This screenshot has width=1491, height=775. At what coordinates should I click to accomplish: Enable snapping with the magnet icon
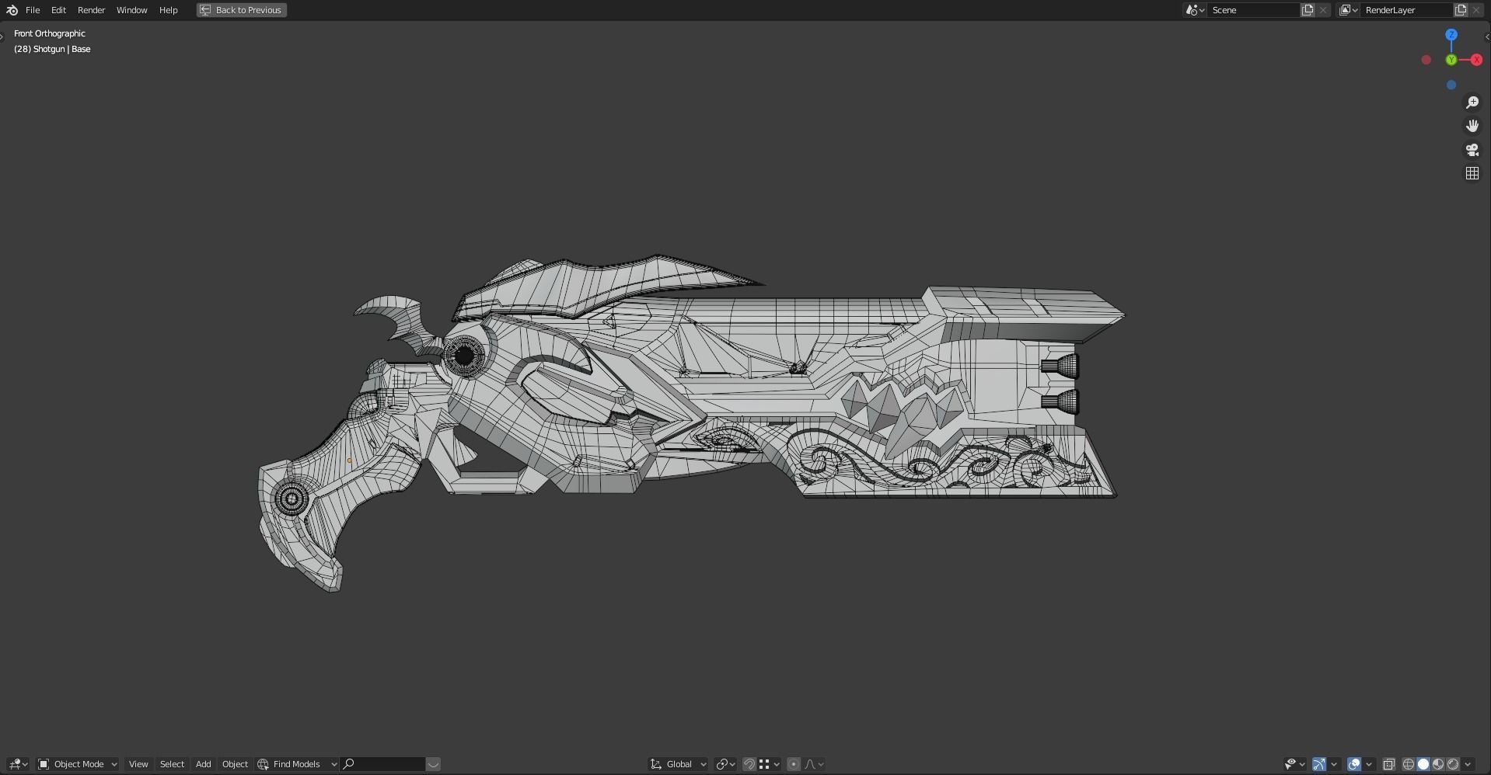[749, 764]
